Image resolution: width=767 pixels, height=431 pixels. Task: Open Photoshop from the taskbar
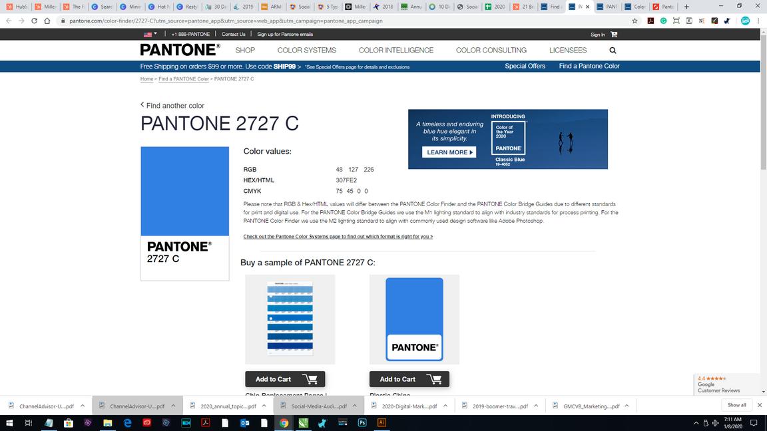pos(362,423)
